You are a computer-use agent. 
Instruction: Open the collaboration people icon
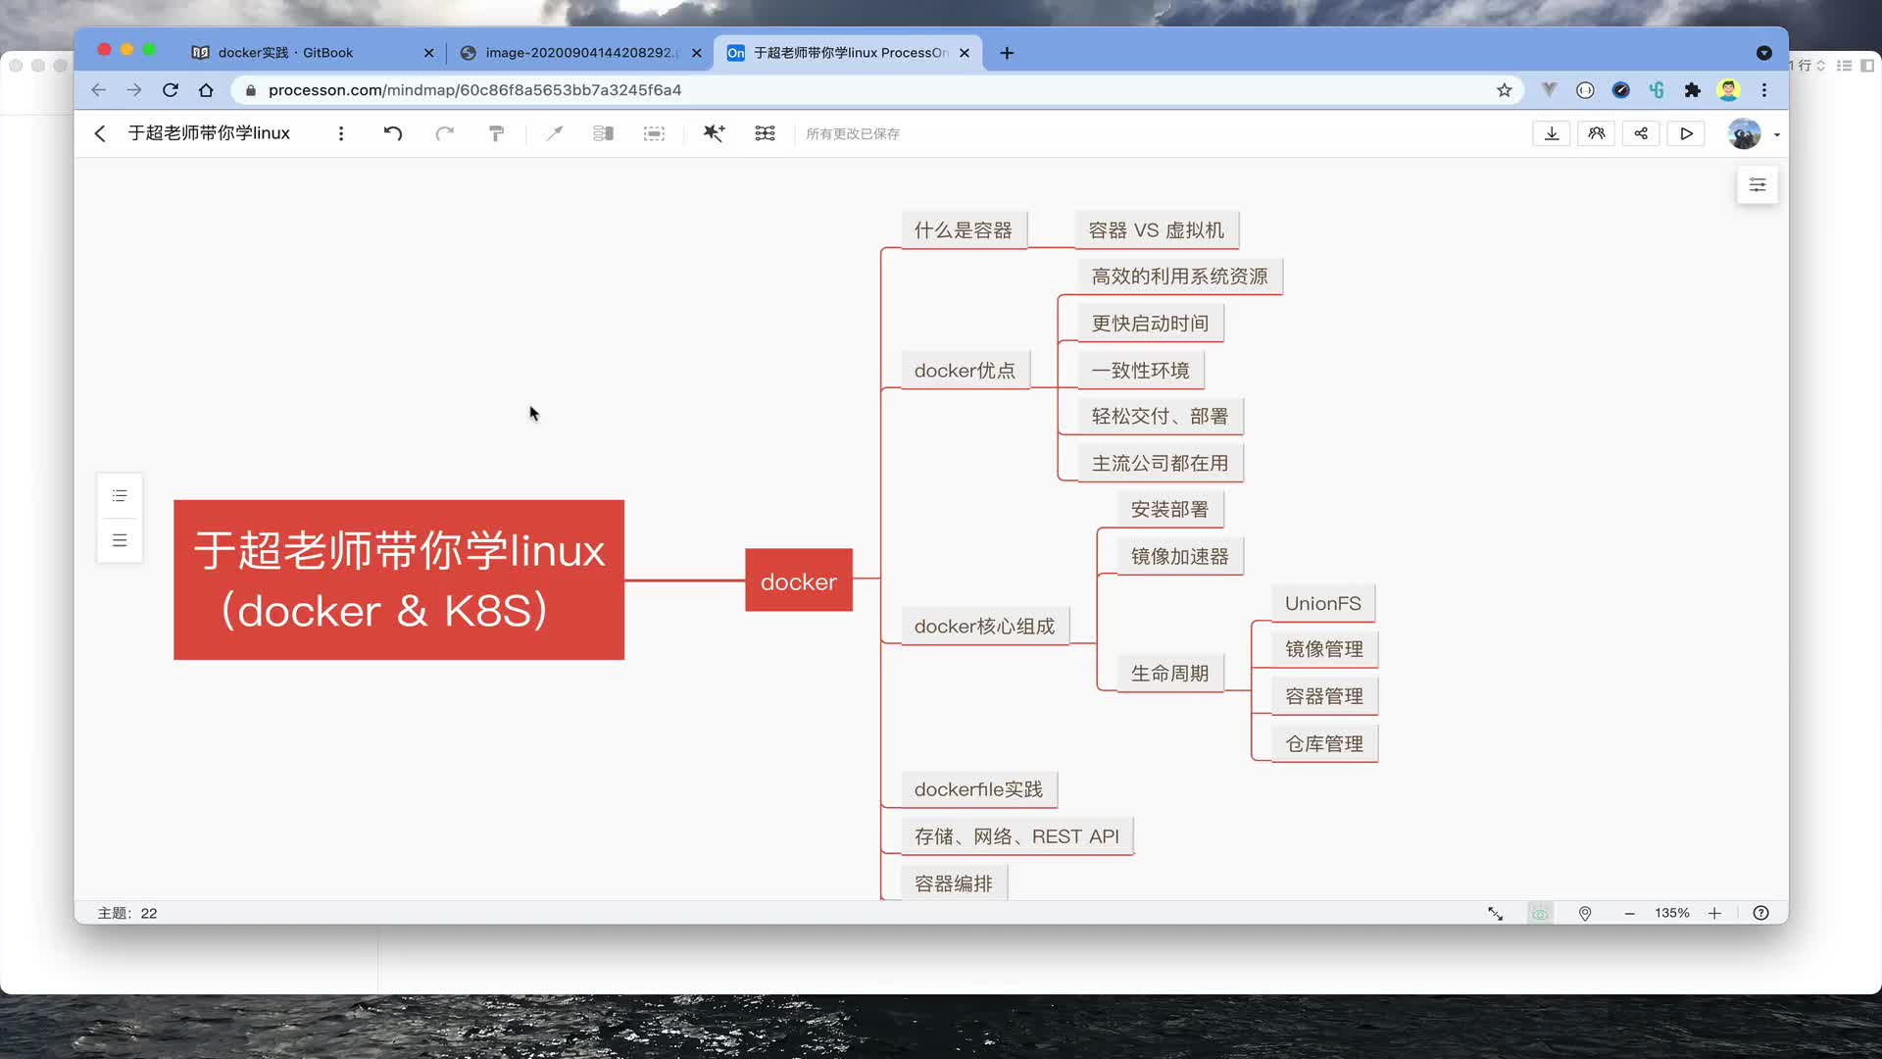point(1597,133)
